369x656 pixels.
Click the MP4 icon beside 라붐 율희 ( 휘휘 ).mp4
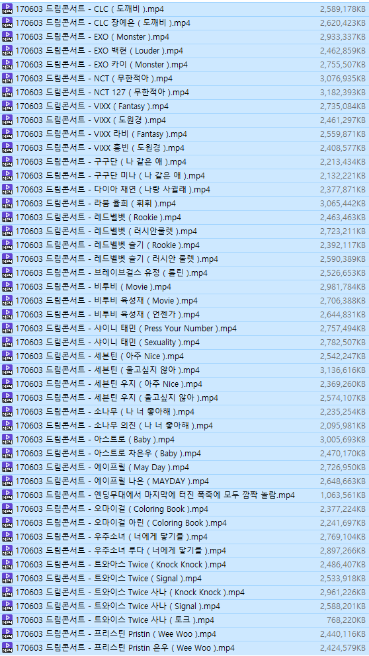click(7, 203)
